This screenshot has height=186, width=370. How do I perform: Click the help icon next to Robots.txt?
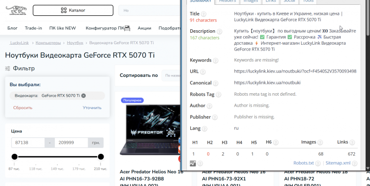point(318,163)
